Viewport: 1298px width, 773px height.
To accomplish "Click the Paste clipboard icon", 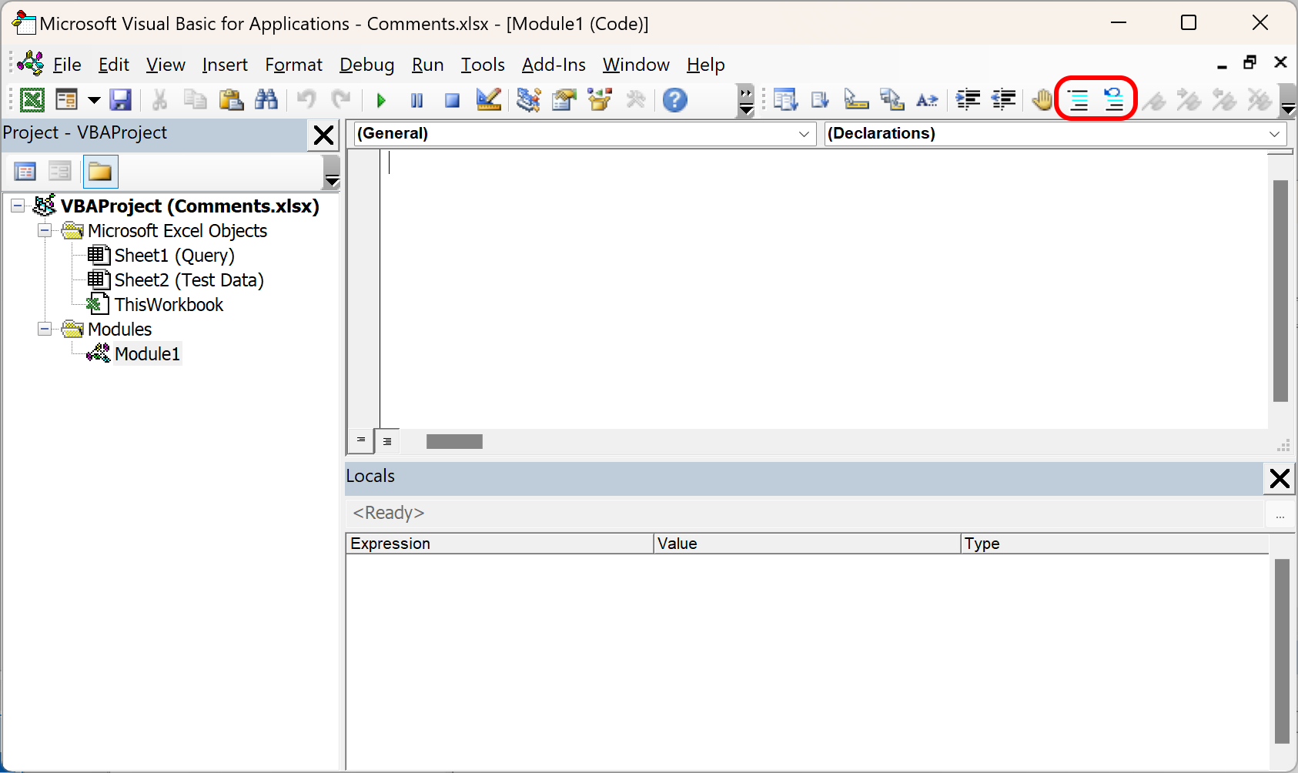I will [x=231, y=100].
